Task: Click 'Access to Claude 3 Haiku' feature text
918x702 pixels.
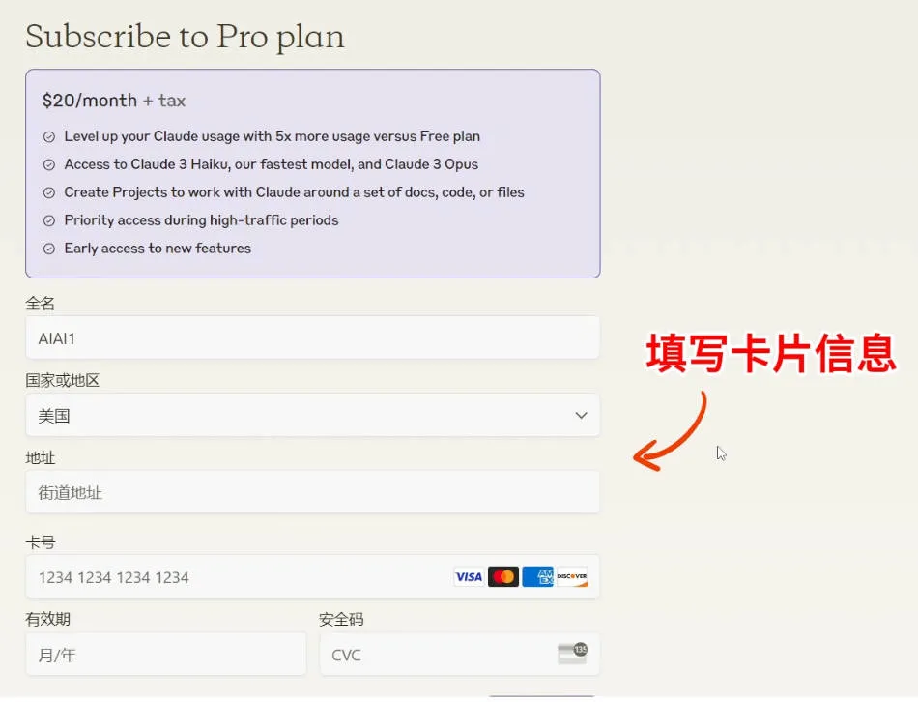Action: (x=272, y=164)
